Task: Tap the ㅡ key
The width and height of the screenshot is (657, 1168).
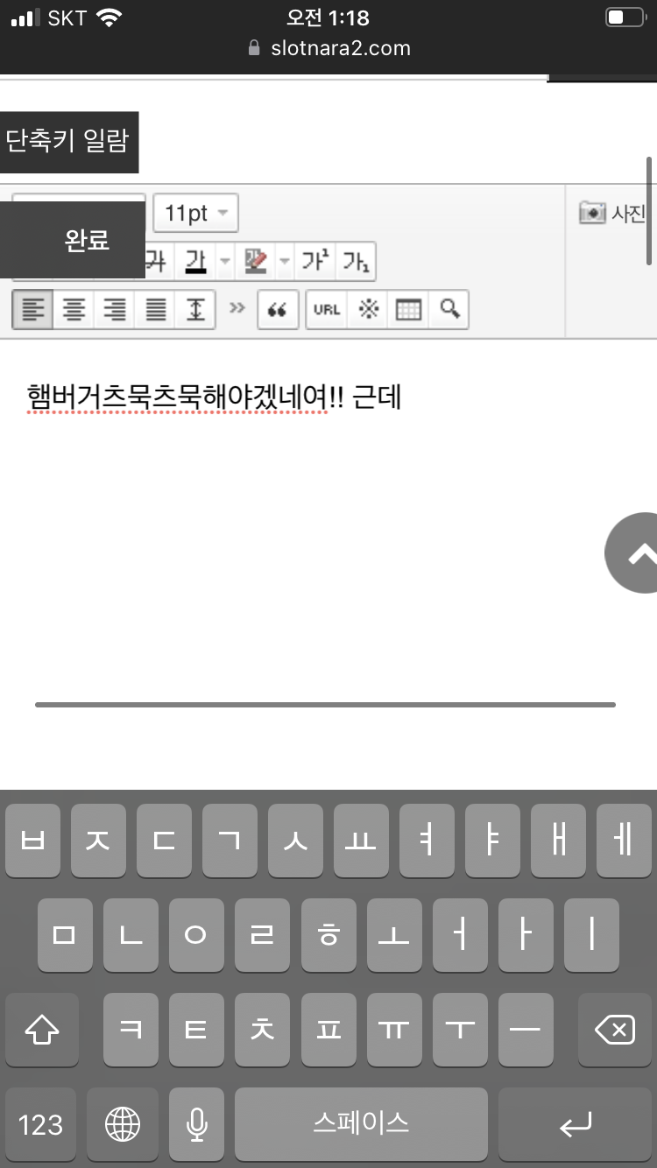Action: point(526,1030)
